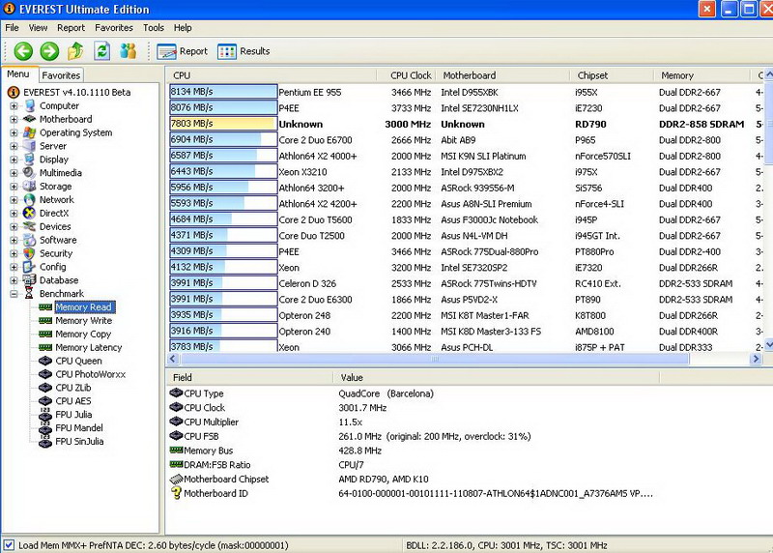Select the Config tree icon
This screenshot has width=773, height=553.
pyautogui.click(x=30, y=267)
